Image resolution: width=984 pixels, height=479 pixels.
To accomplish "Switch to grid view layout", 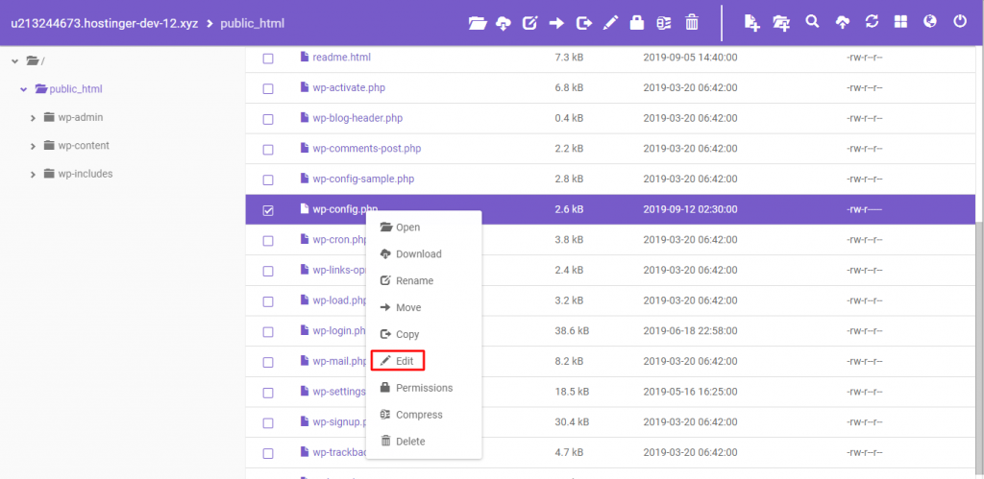I will 900,21.
